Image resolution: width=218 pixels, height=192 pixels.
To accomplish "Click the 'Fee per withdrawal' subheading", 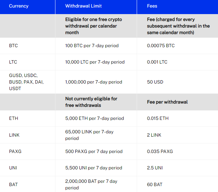I will click(x=168, y=102).
